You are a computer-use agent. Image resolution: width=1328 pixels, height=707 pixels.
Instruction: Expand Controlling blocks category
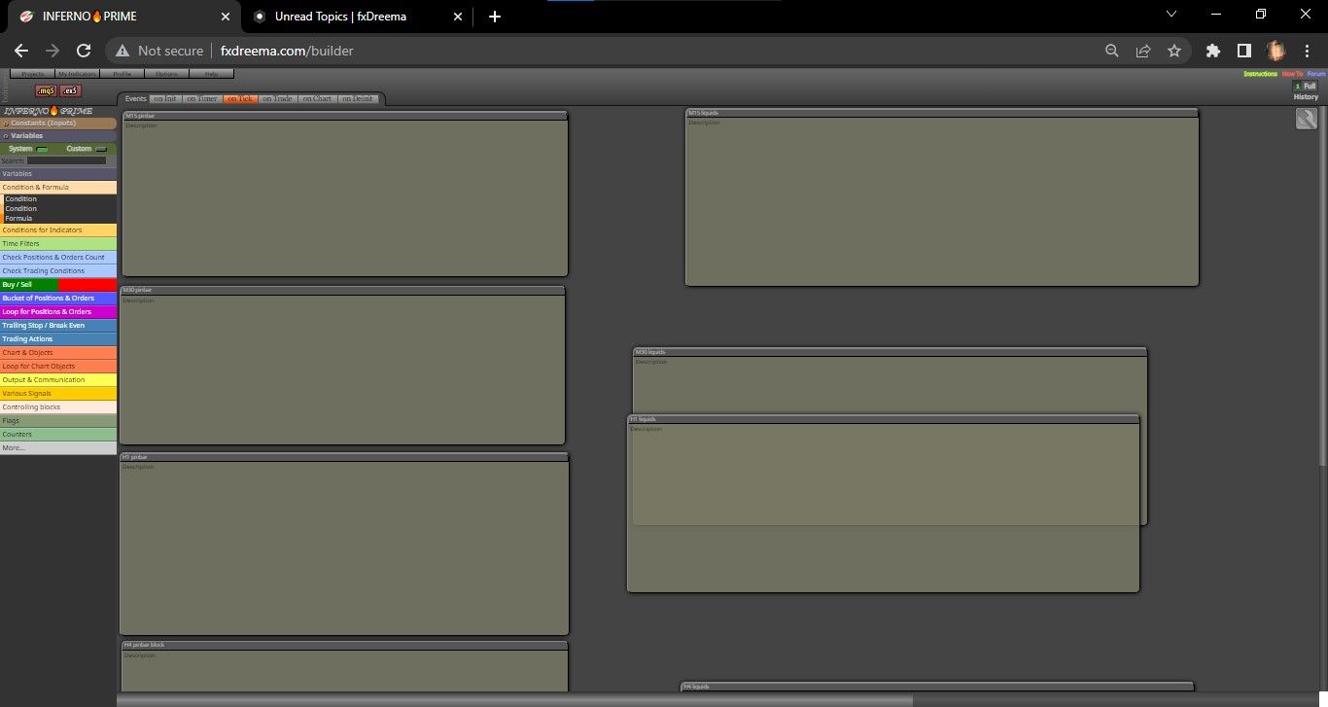pyautogui.click(x=58, y=407)
